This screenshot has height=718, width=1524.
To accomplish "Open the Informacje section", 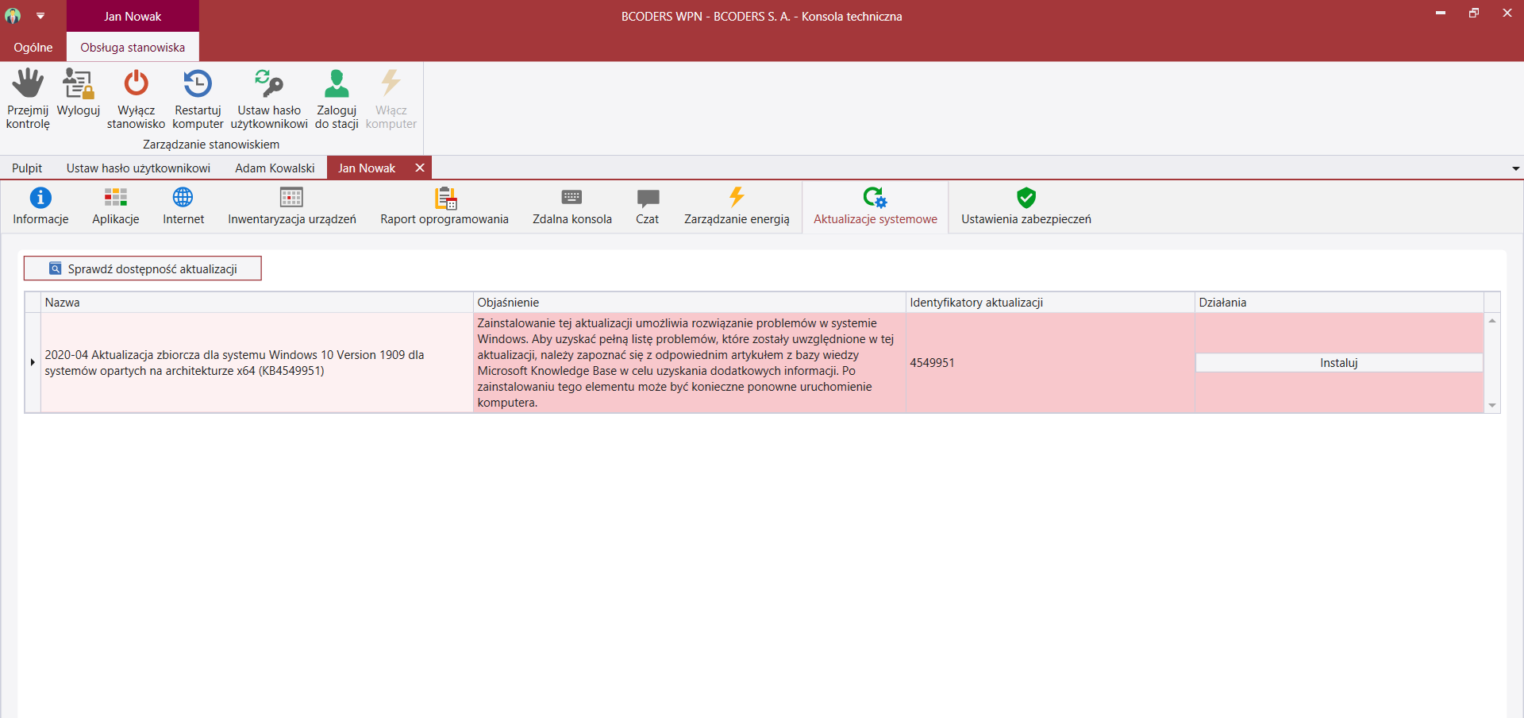I will click(40, 207).
